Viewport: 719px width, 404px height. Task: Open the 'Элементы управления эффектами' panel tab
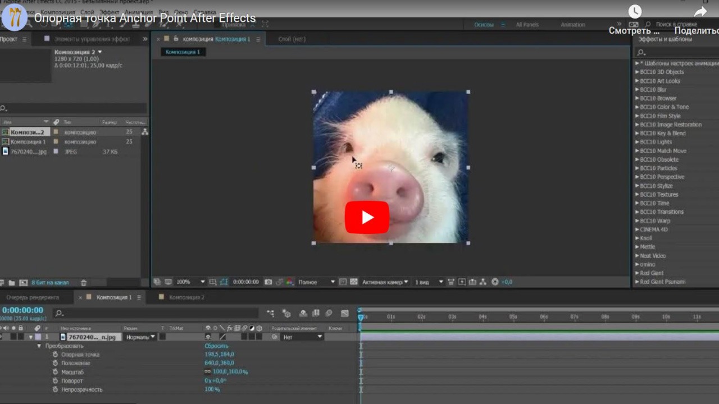[x=92, y=39]
